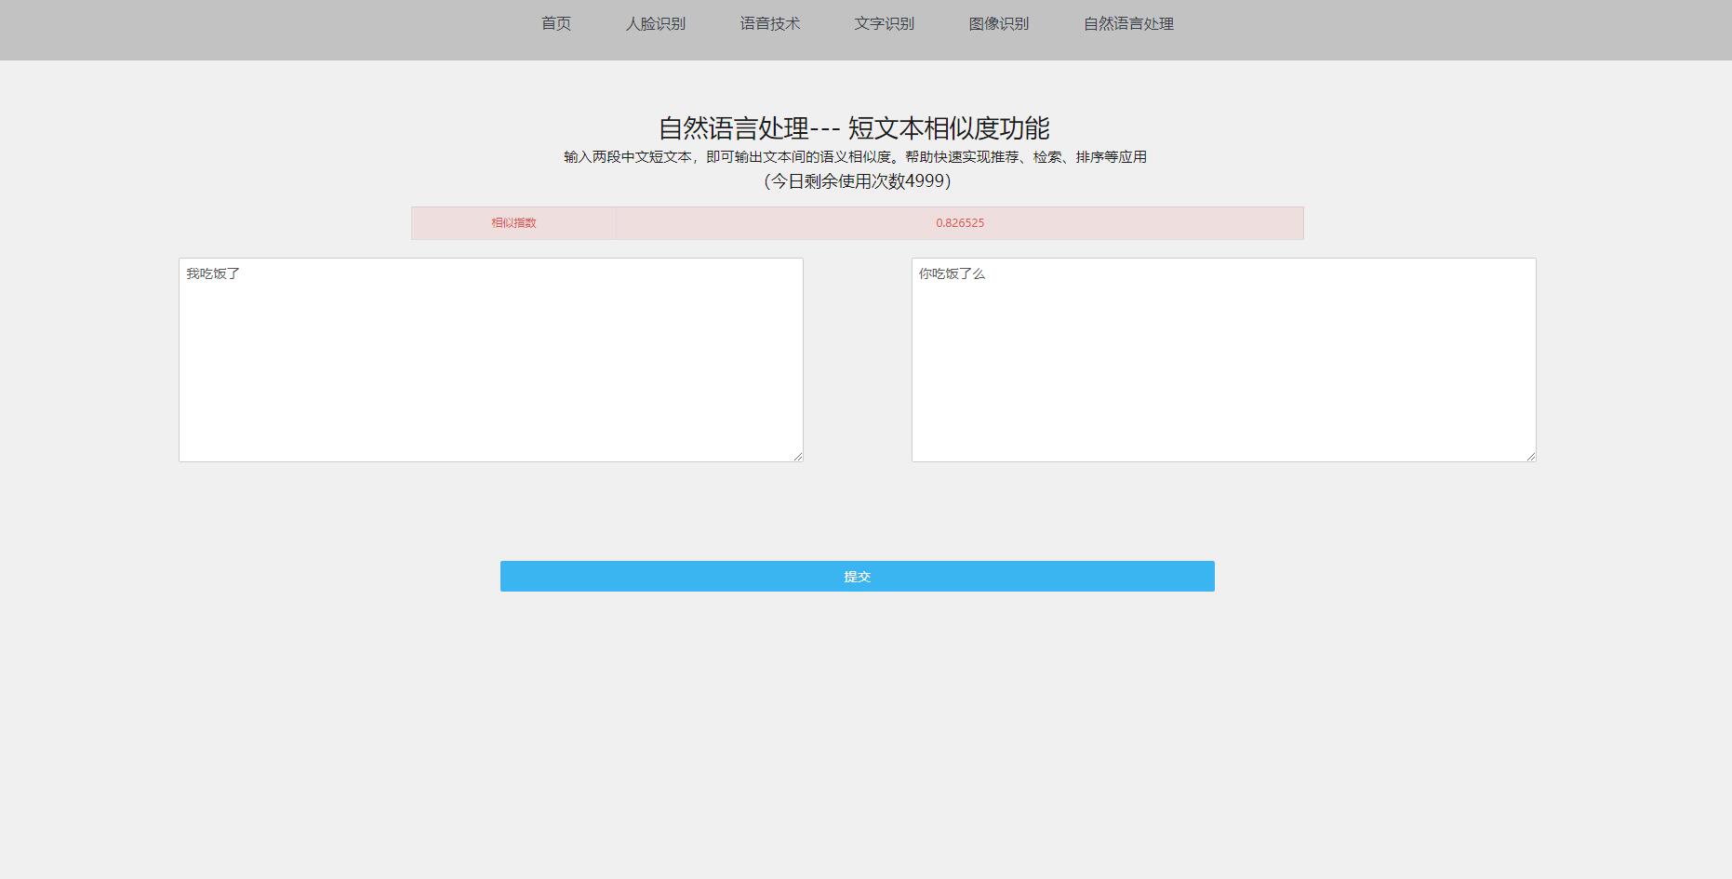Select the text 我吃饭了 in left box
The height and width of the screenshot is (879, 1732).
(x=213, y=273)
